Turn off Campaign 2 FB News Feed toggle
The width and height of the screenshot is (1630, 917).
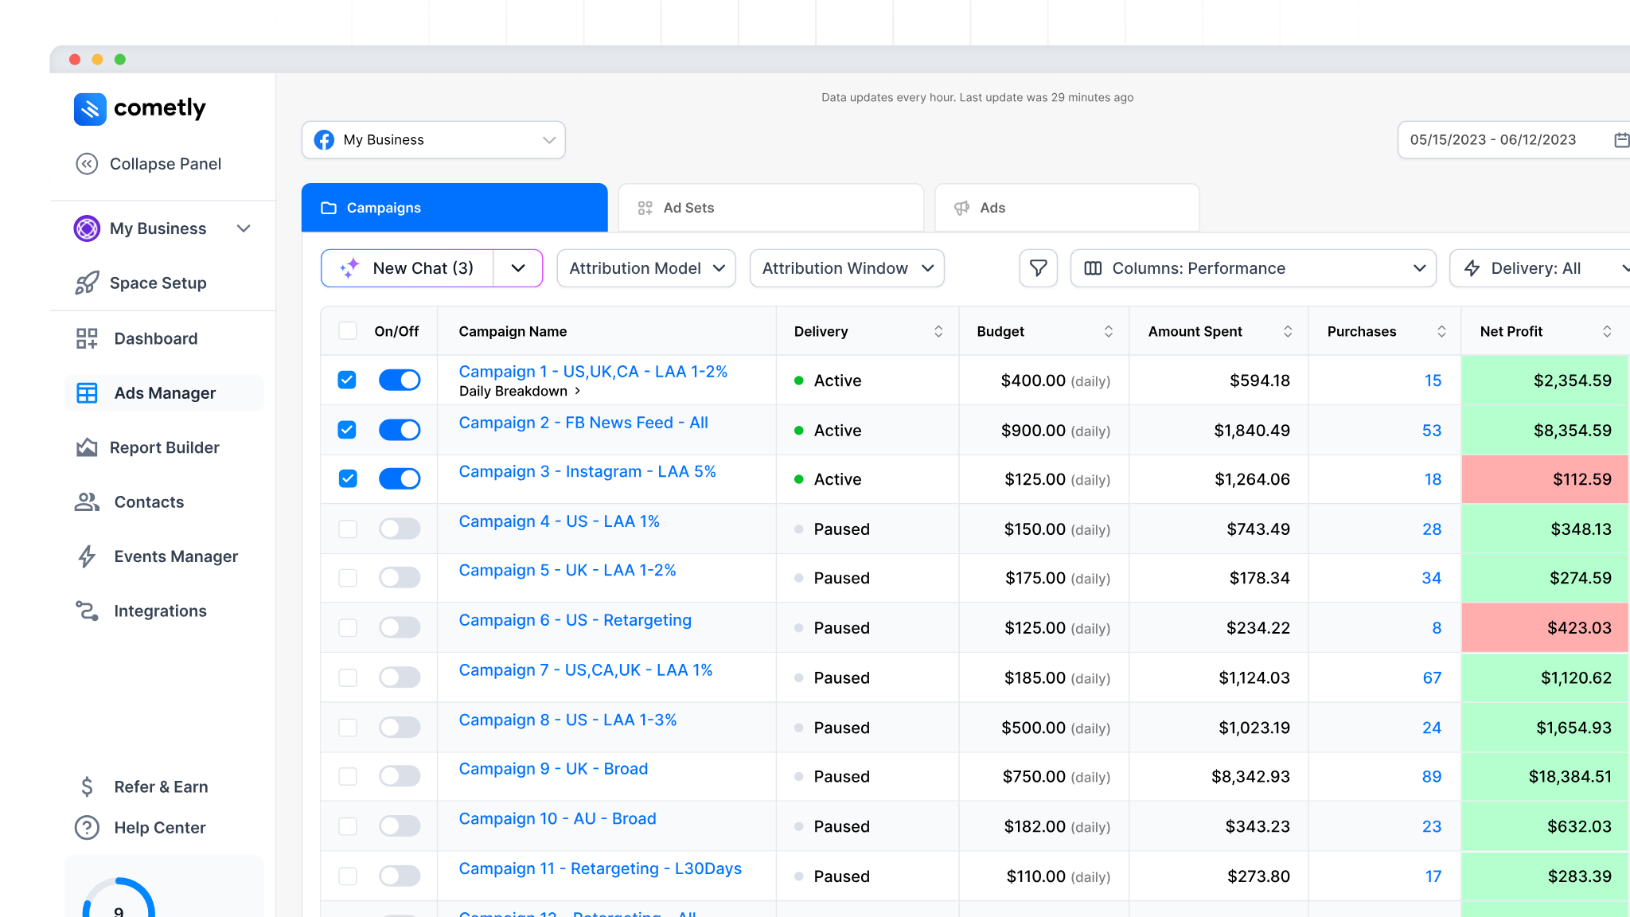400,430
